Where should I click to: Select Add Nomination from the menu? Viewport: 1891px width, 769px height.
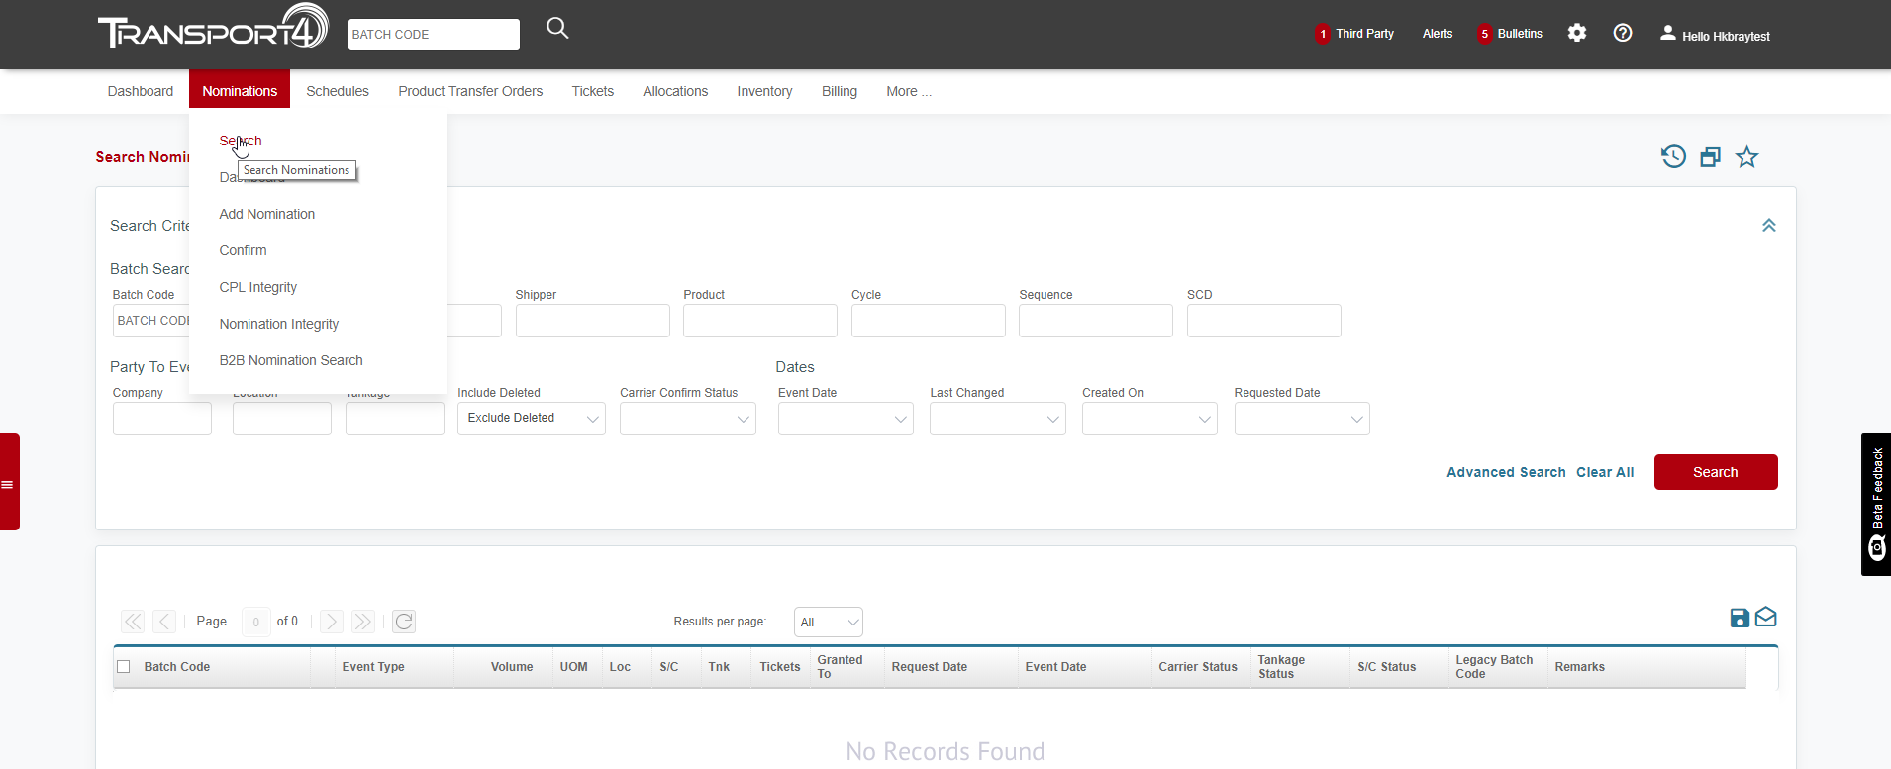tap(267, 214)
